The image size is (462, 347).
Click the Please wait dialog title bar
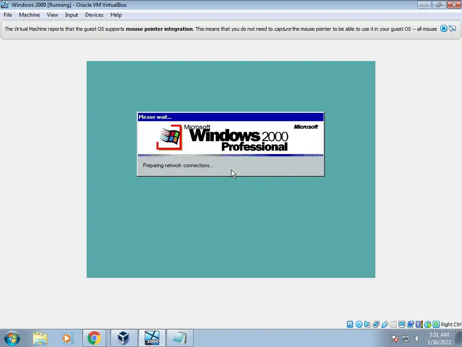point(231,117)
